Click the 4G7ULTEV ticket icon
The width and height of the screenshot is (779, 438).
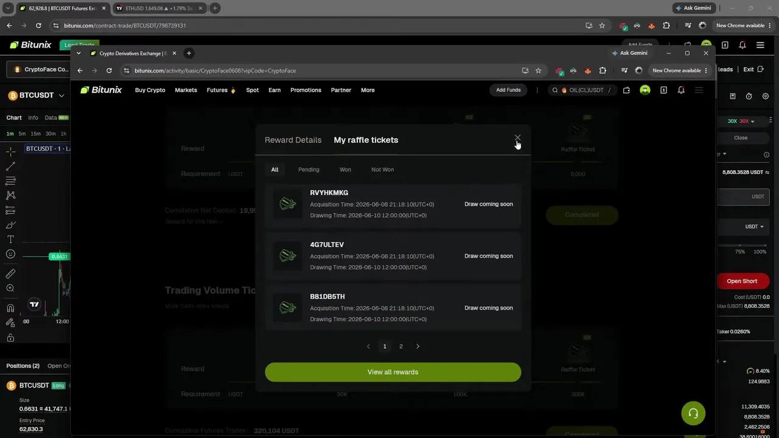[287, 256]
